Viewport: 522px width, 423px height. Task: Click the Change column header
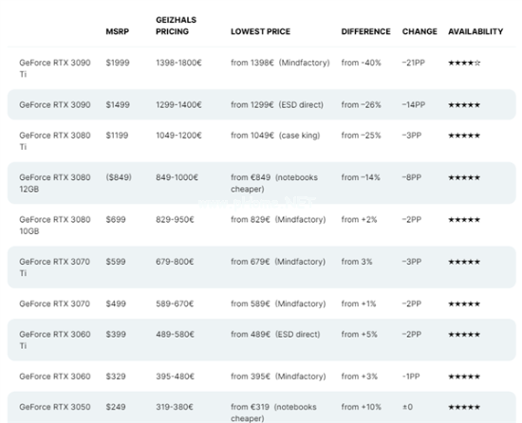point(419,31)
